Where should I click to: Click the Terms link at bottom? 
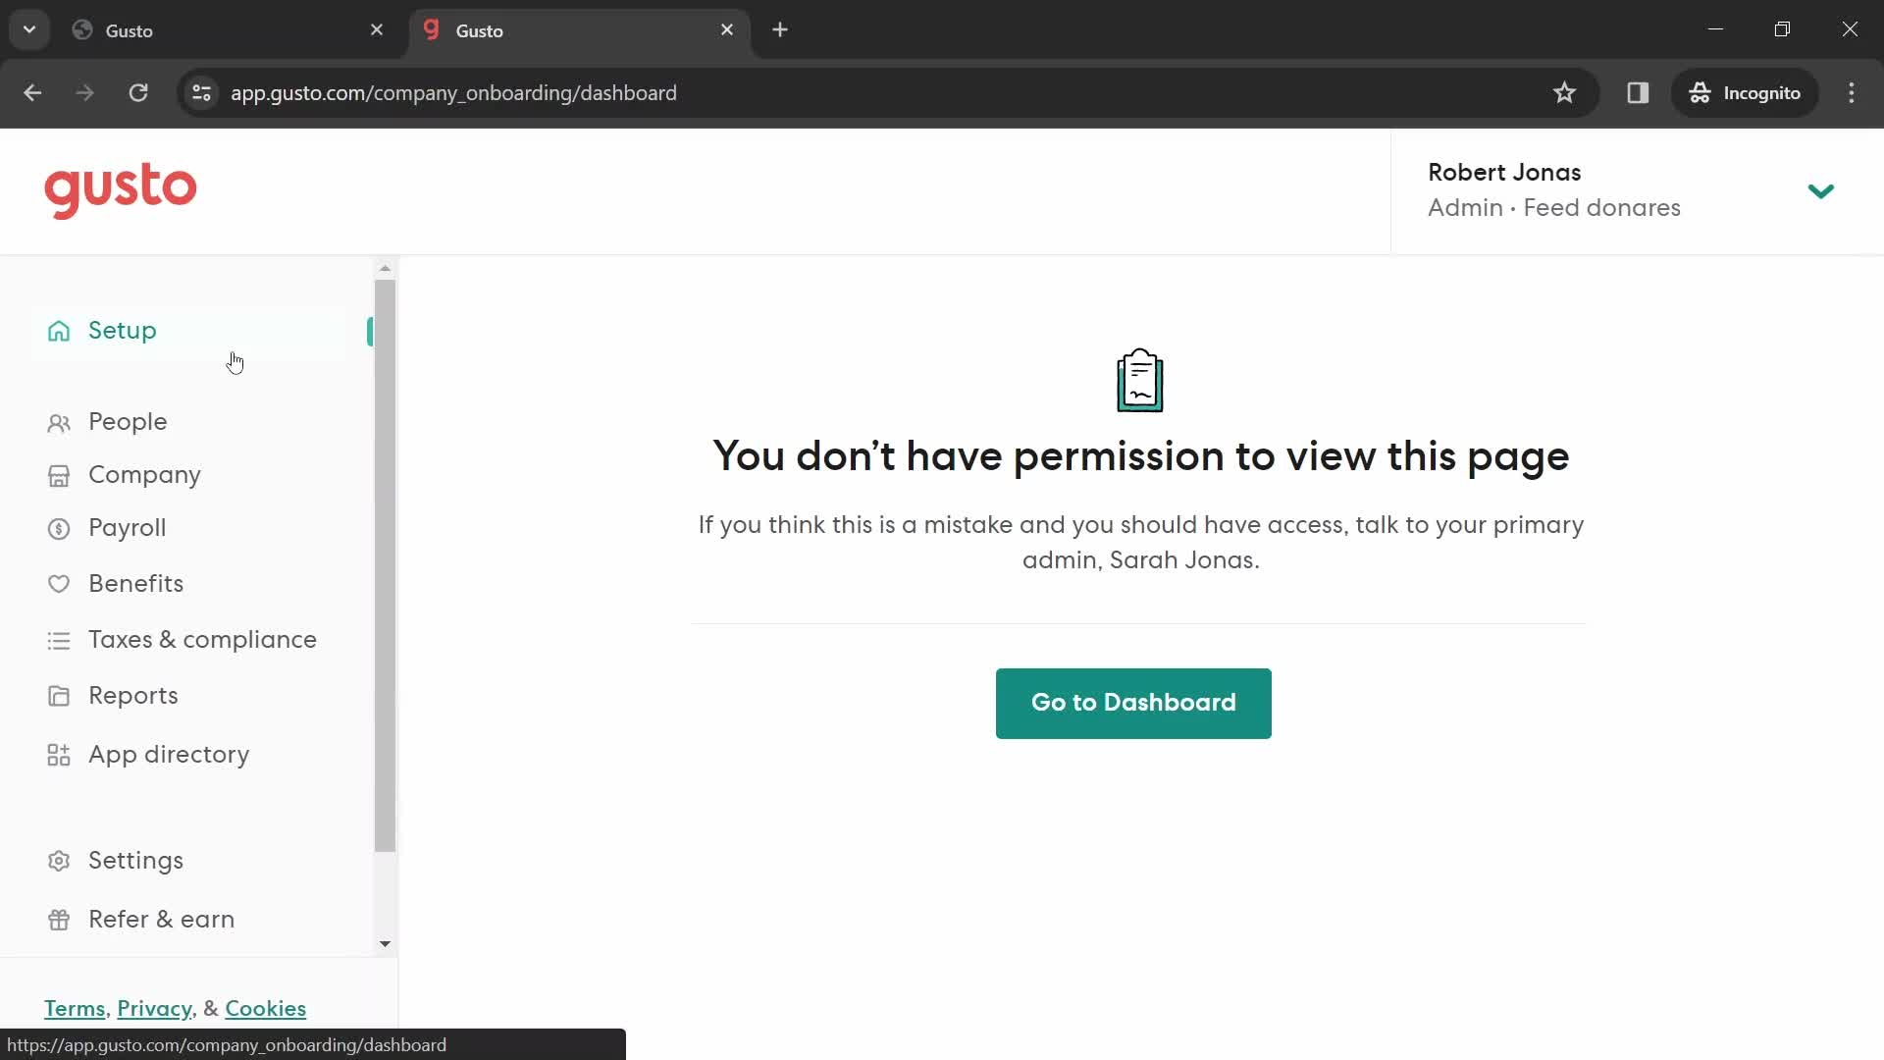point(74,1008)
